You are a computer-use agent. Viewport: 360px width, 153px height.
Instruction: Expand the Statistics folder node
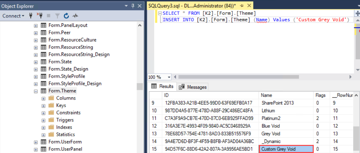coord(43,135)
